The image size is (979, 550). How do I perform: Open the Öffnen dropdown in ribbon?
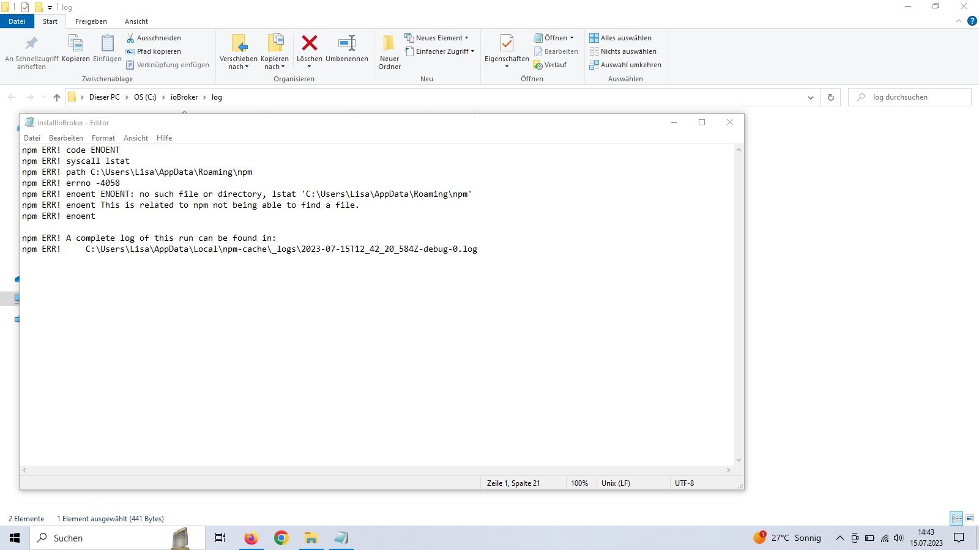tap(554, 38)
